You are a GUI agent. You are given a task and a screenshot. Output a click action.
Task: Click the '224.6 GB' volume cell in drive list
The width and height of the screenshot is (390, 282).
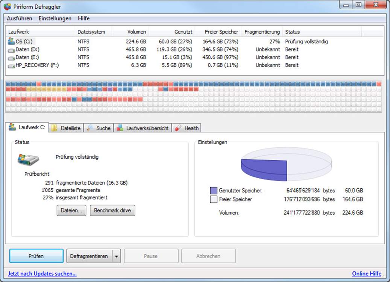pyautogui.click(x=136, y=41)
